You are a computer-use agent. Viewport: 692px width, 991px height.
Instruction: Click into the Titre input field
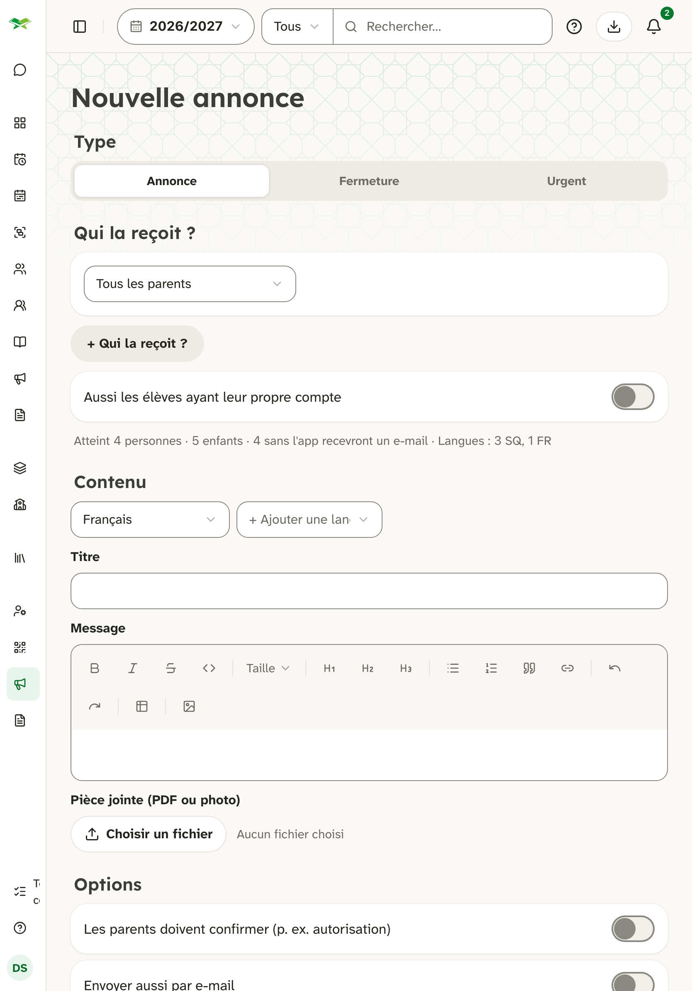[369, 591]
